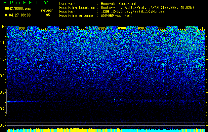Select the filename 1004270900.png

[x=17, y=9]
